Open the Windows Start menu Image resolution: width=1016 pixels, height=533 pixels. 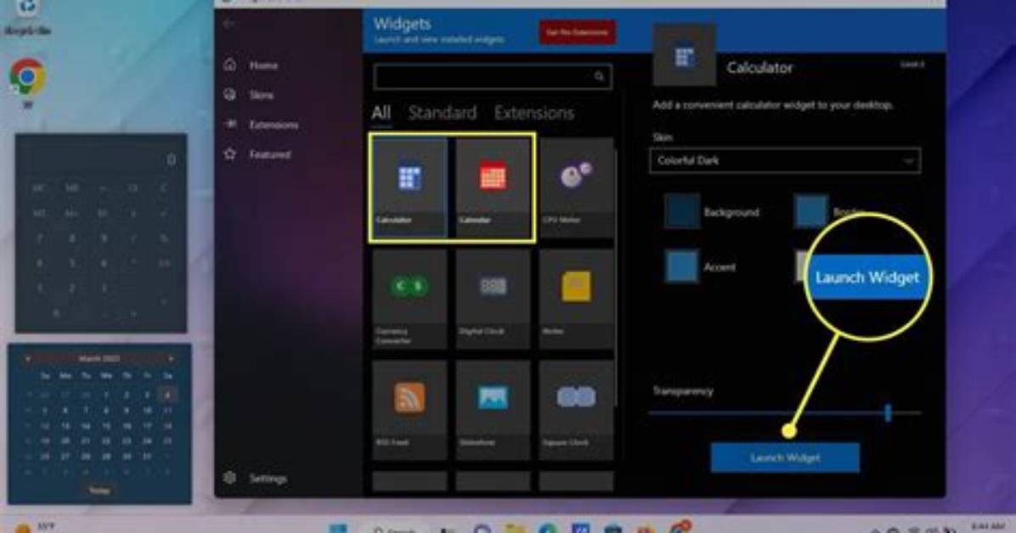tap(338, 528)
